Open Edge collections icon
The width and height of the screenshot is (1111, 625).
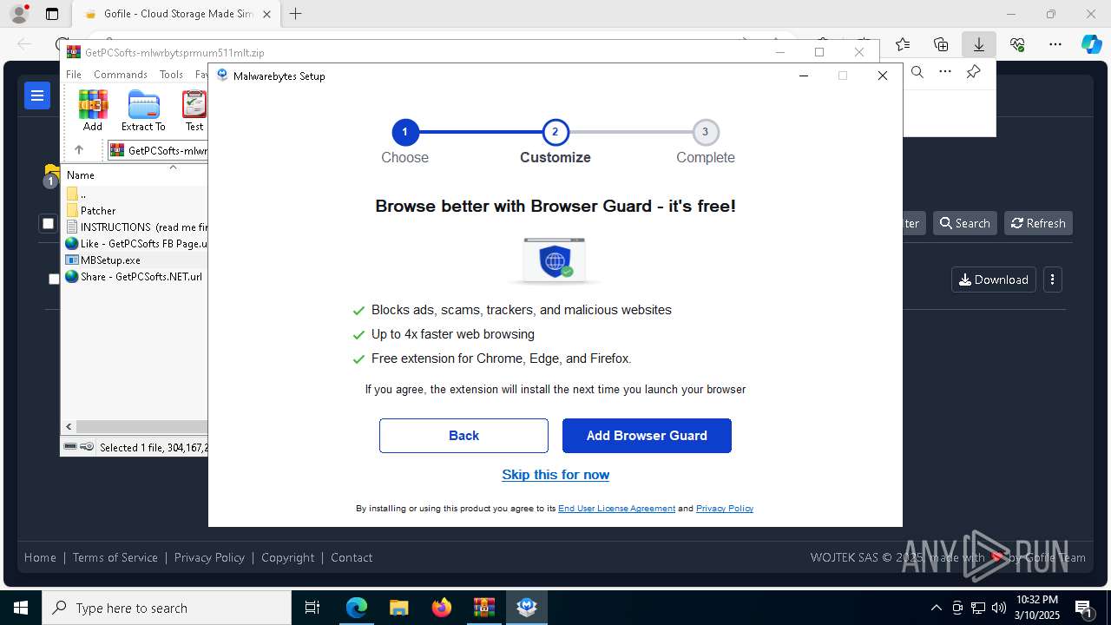tap(941, 44)
